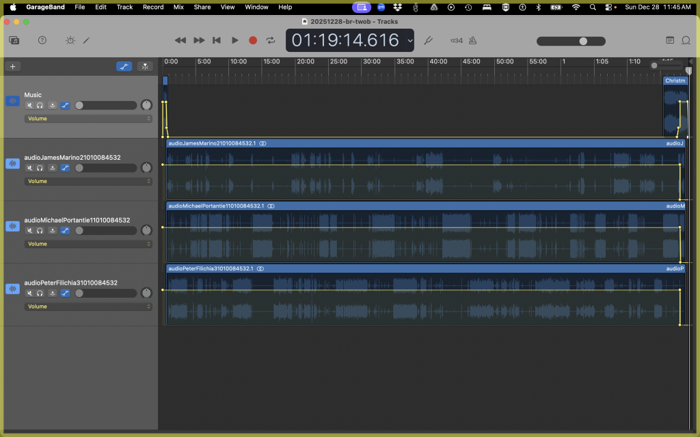Viewport: 700px width, 437px height.
Task: Open the audioPeterFilichia Volume automation dropdown
Action: pyautogui.click(x=88, y=307)
